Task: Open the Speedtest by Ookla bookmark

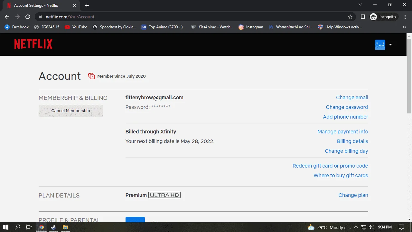Action: pyautogui.click(x=114, y=27)
